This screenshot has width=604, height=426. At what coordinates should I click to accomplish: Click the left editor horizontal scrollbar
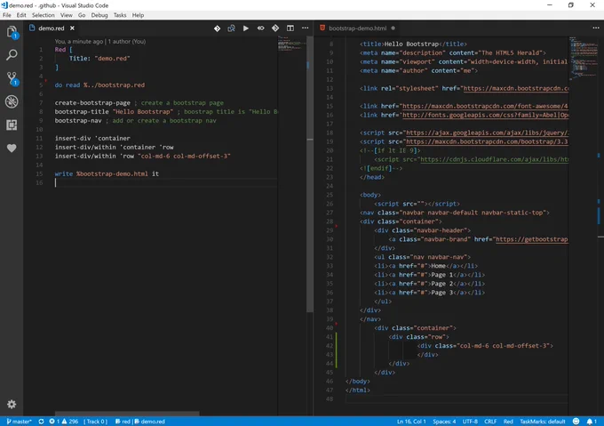tap(127, 414)
